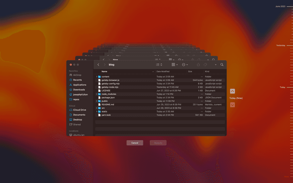Select the Downloads sidebar item
The image size is (293, 183).
[79, 90]
